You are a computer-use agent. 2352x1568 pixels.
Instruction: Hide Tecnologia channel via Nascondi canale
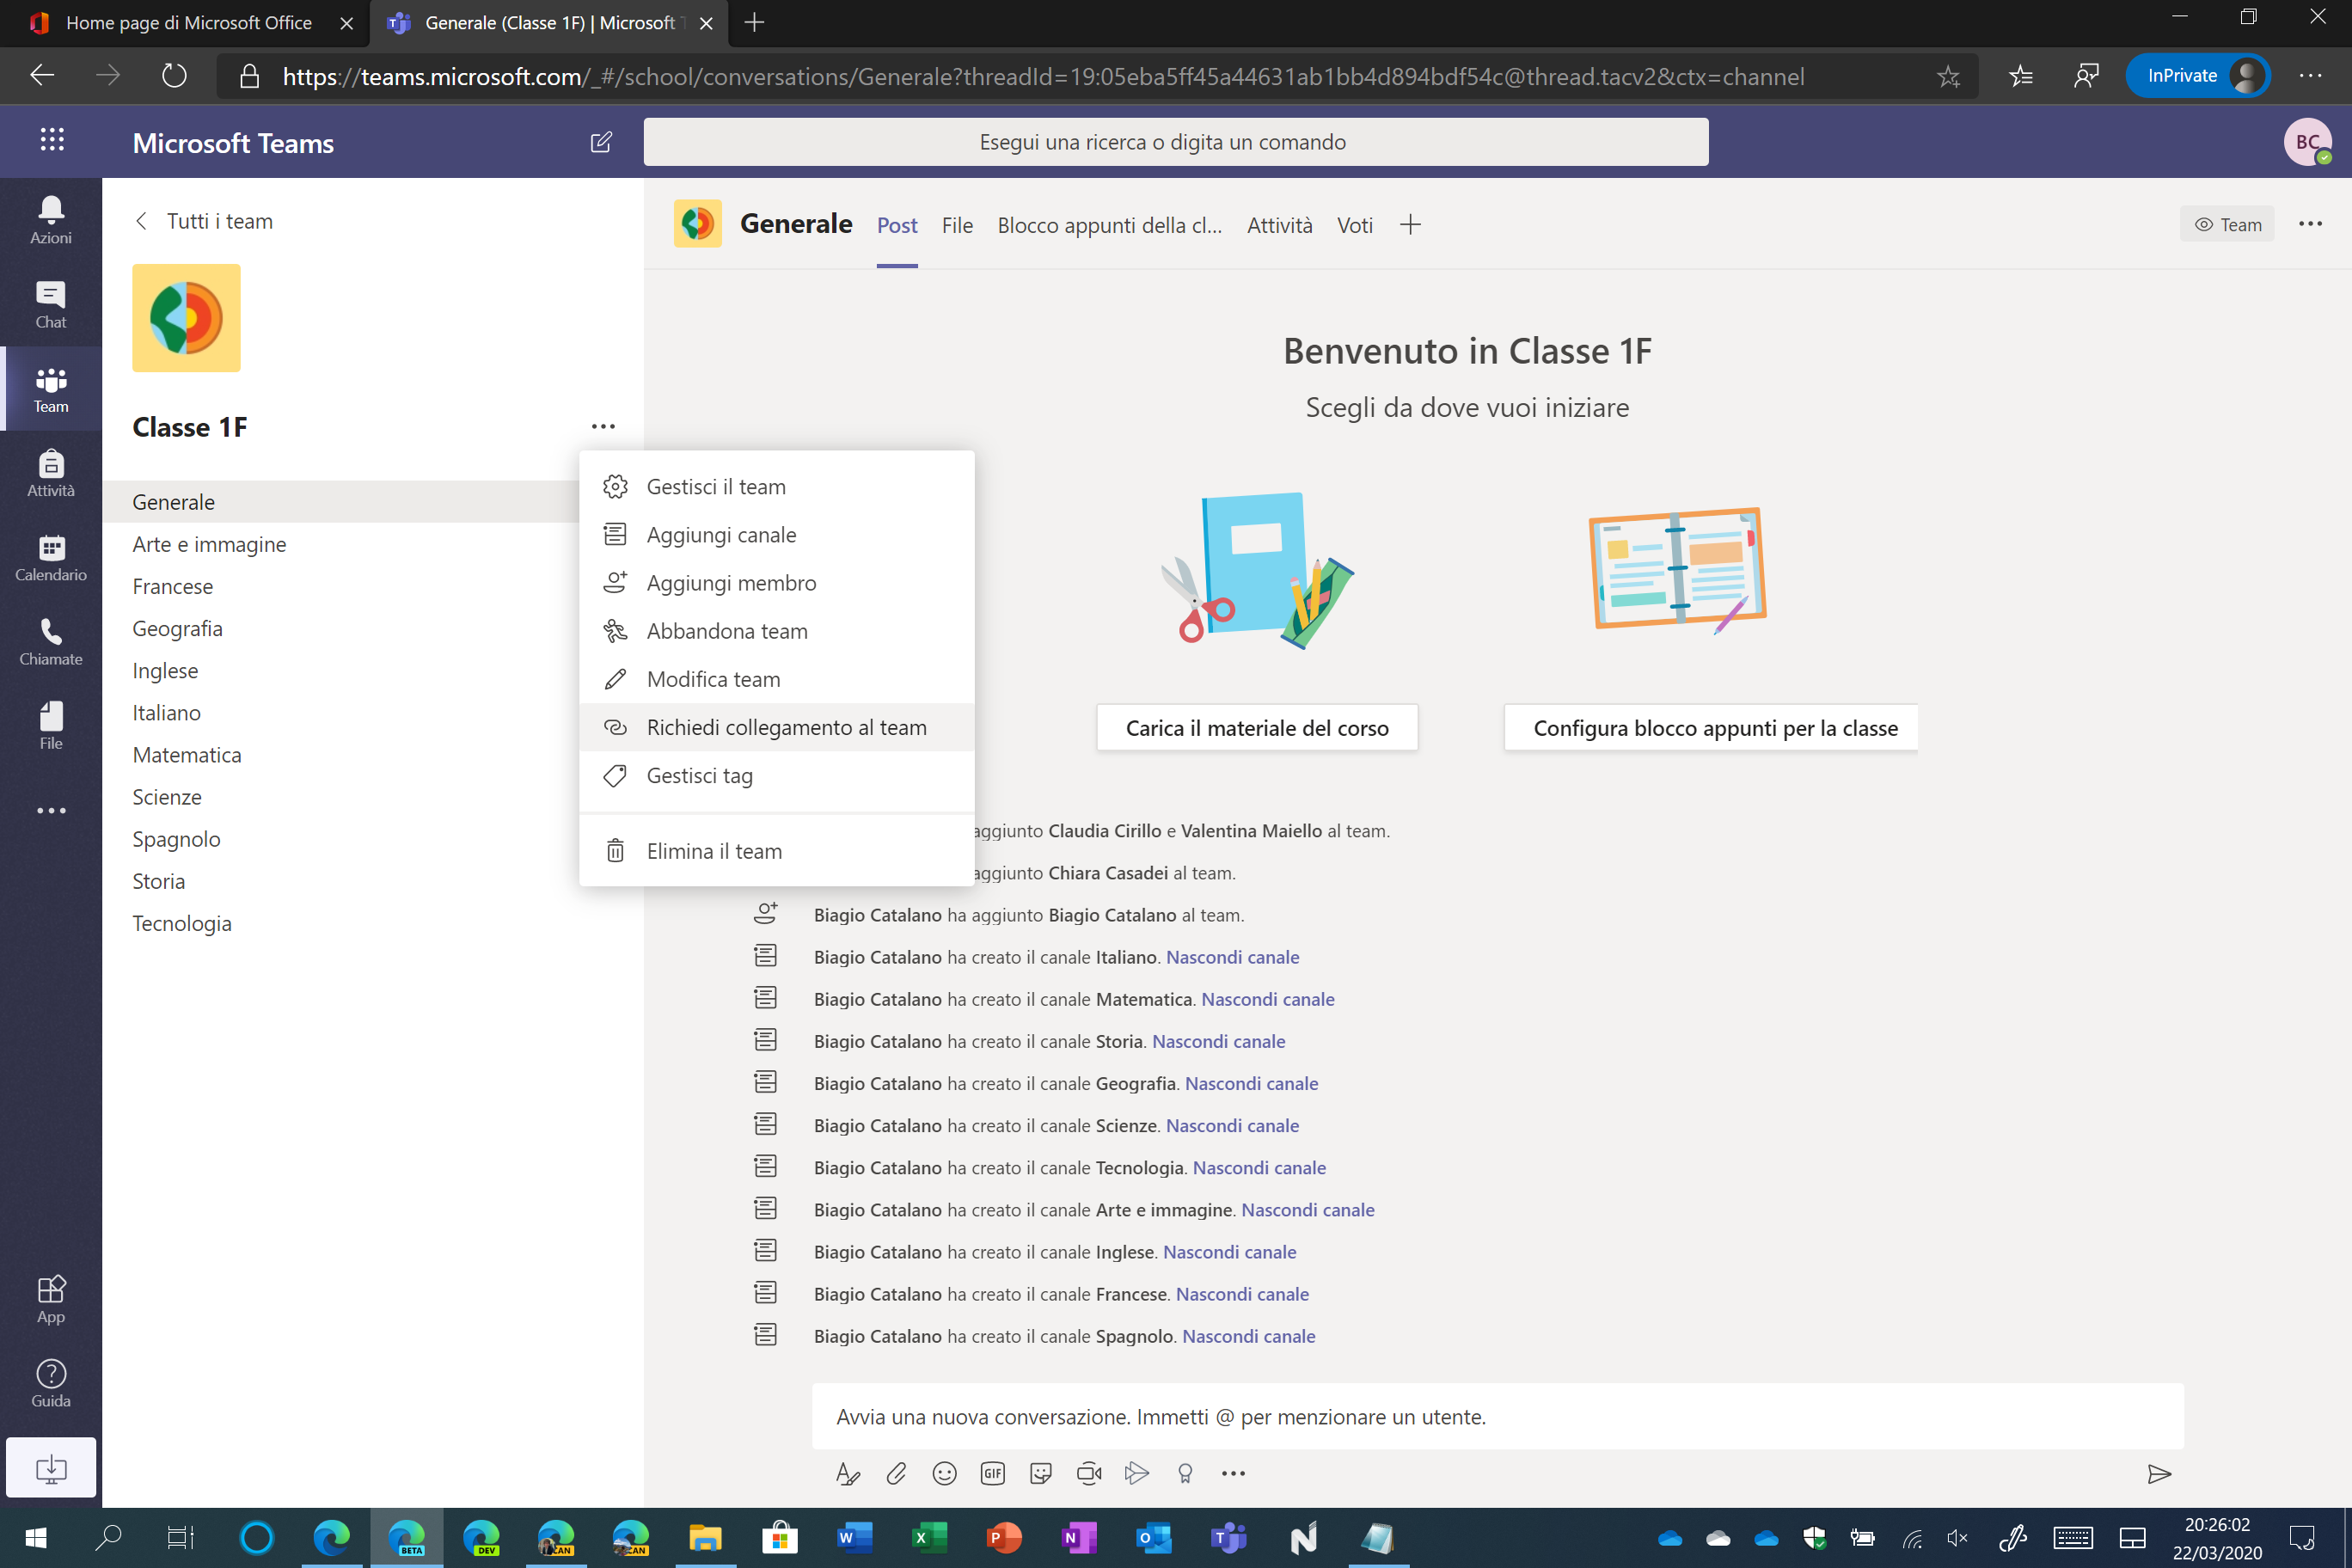pos(1259,1167)
